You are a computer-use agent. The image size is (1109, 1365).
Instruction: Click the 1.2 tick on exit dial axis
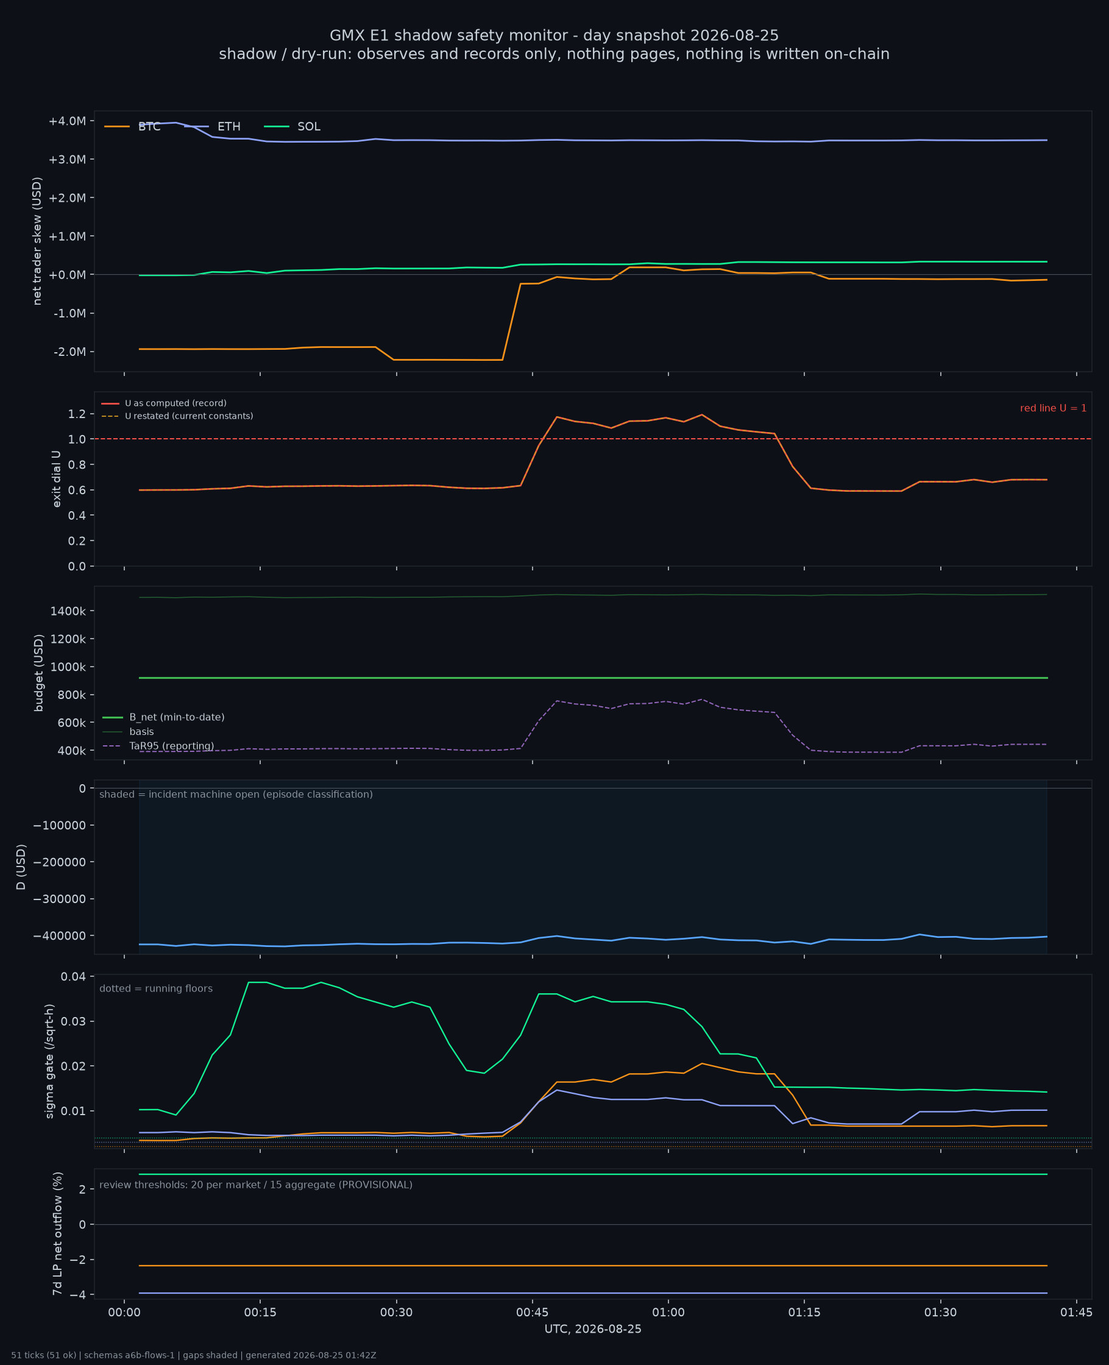pos(77,414)
